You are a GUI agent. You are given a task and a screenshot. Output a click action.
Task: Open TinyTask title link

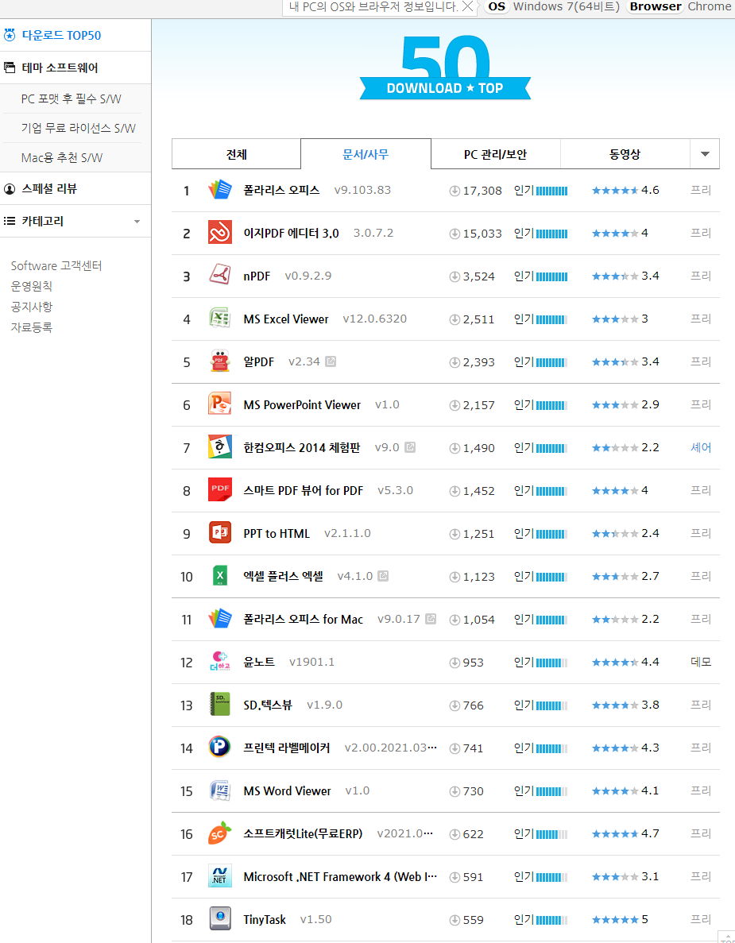265,919
